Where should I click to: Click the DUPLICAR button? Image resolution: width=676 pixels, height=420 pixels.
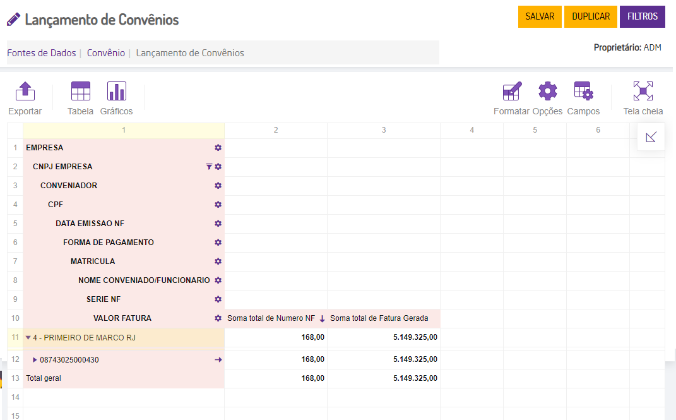click(591, 17)
